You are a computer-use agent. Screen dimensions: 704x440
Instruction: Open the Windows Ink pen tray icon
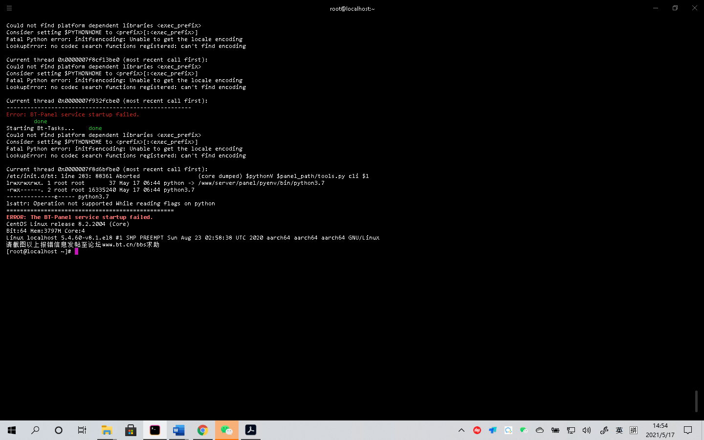pos(604,430)
